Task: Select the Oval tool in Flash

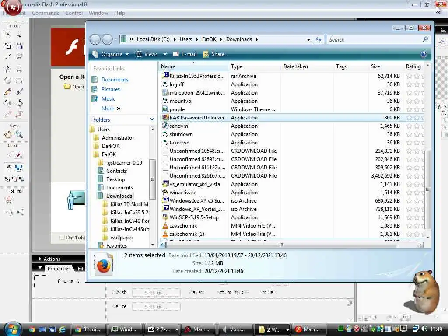Action: click(8, 80)
